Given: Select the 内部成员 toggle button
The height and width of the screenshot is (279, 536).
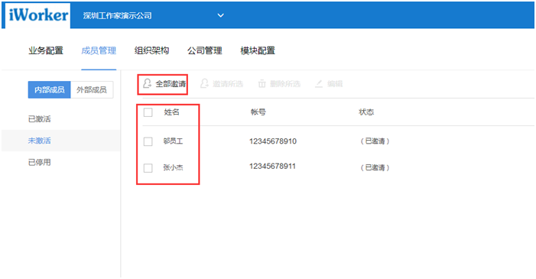Looking at the screenshot, I should (x=49, y=90).
